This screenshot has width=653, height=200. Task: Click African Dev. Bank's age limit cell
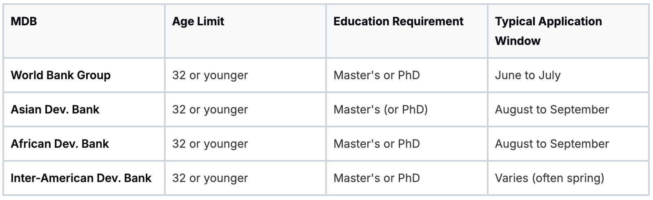coord(245,144)
